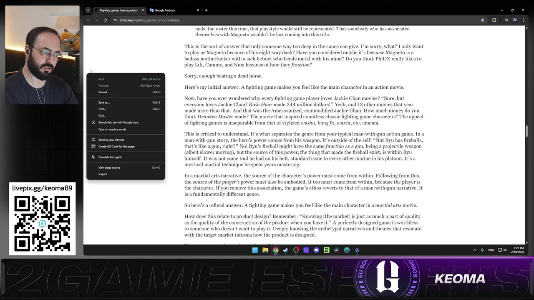
Task: Select Create QR Code for this page
Action: click(x=126, y=146)
